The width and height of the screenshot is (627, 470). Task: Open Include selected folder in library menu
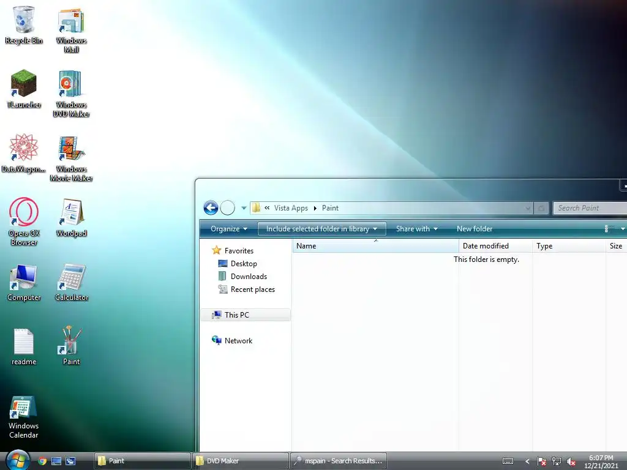pos(322,229)
